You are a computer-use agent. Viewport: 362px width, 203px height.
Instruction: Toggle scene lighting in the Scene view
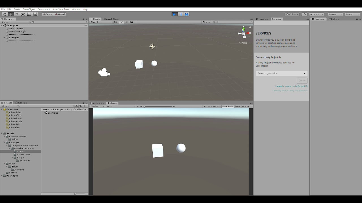click(121, 22)
